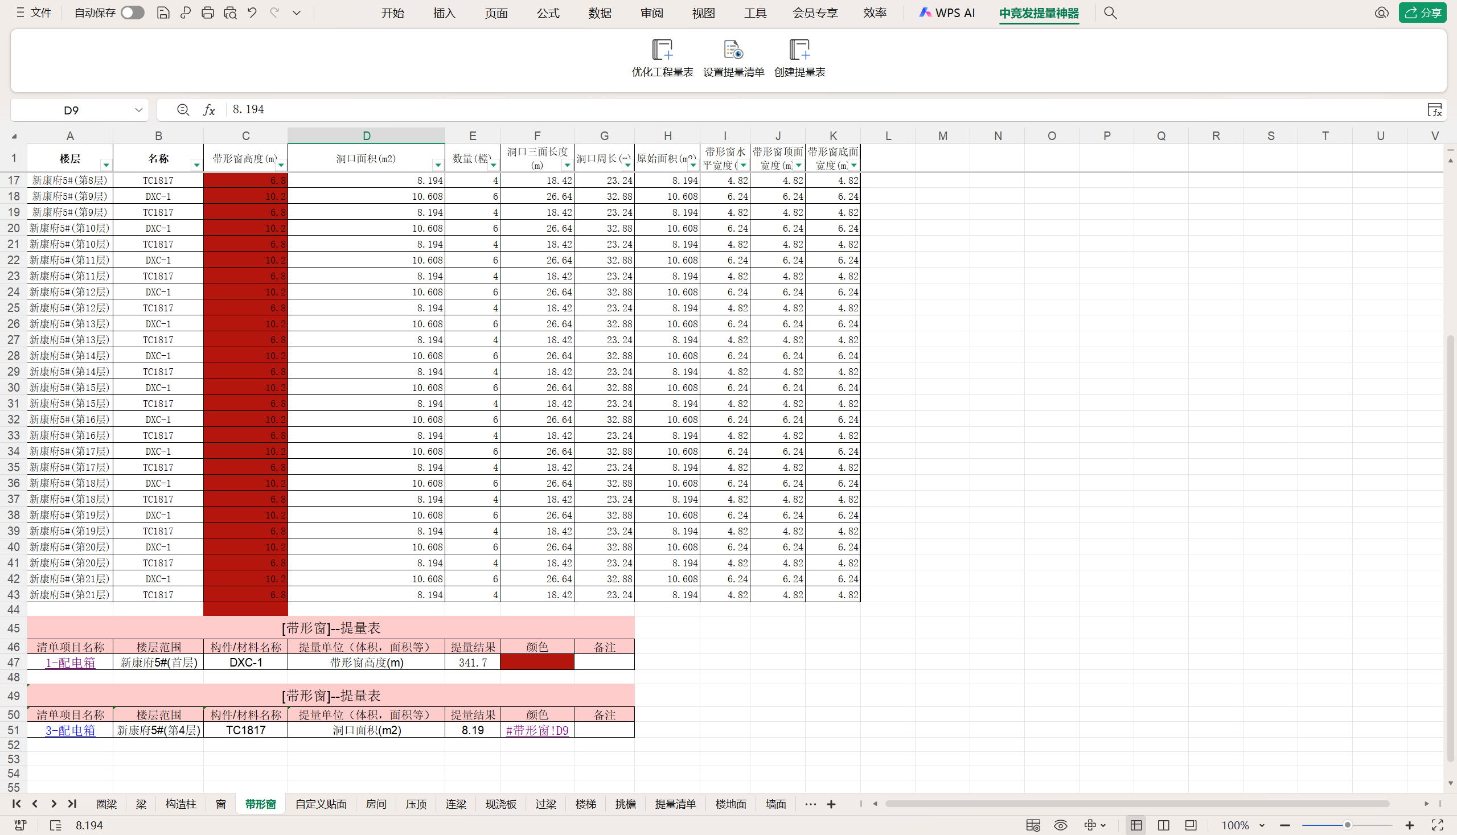The image size is (1457, 835).
Task: Click the green 分享 button
Action: click(x=1422, y=13)
